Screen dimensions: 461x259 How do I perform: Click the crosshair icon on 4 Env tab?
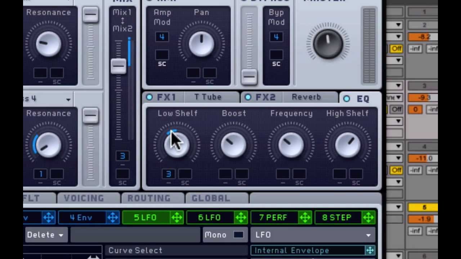point(113,217)
